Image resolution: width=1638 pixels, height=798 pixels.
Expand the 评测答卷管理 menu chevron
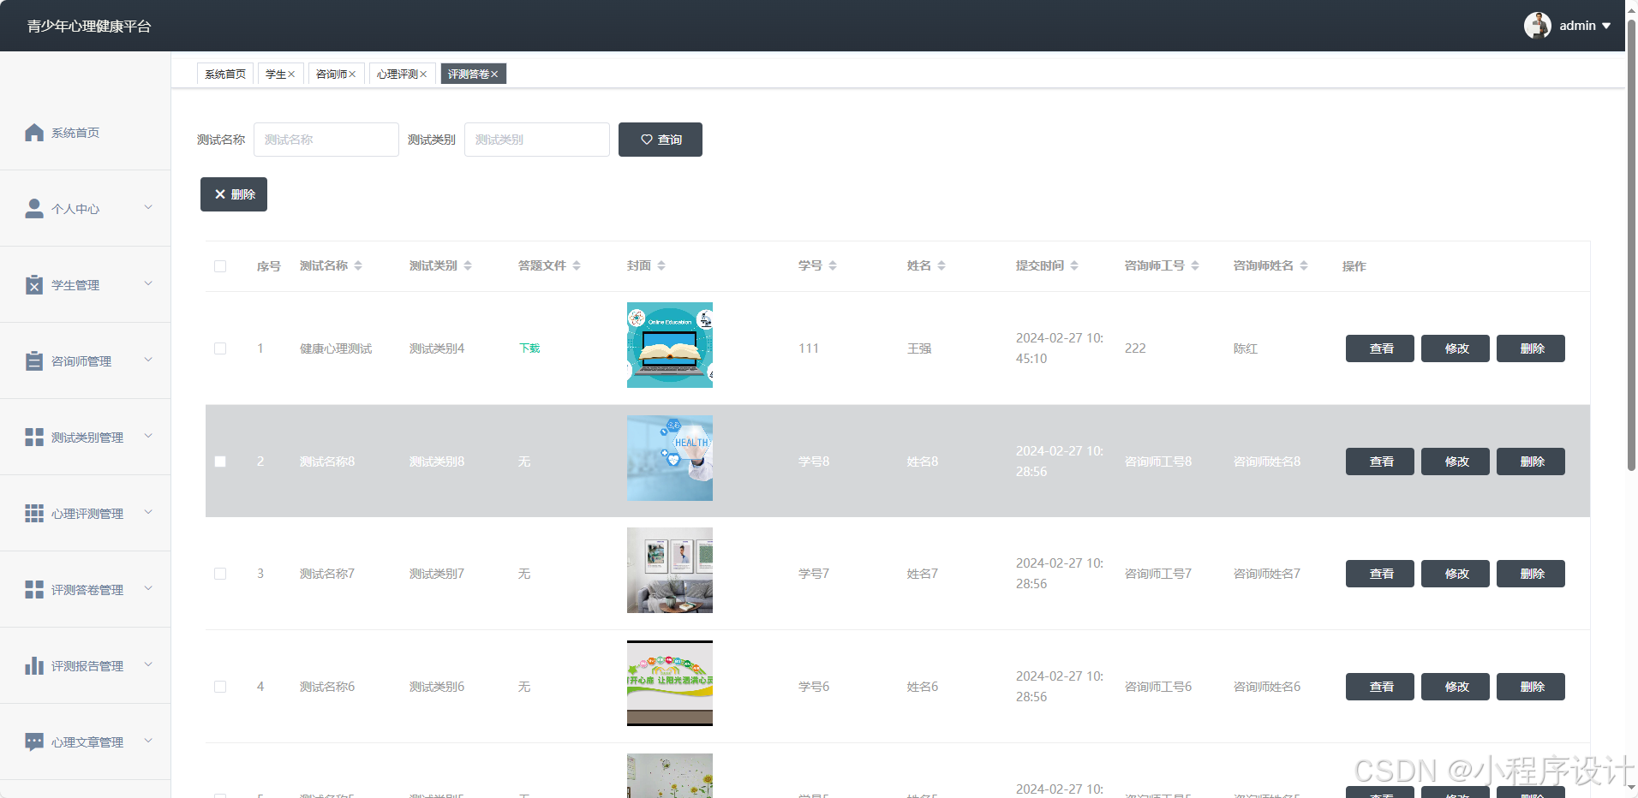tap(148, 589)
